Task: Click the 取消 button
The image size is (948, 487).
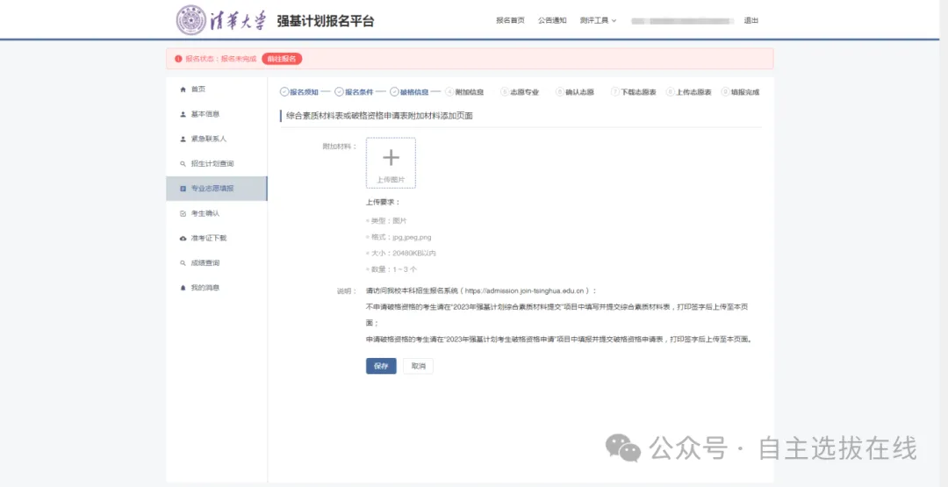Action: click(x=418, y=366)
